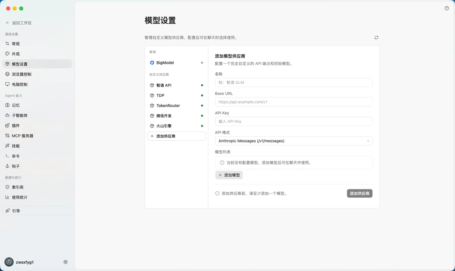Open the 子智能体 section
The width and height of the screenshot is (455, 271).
(37, 115)
